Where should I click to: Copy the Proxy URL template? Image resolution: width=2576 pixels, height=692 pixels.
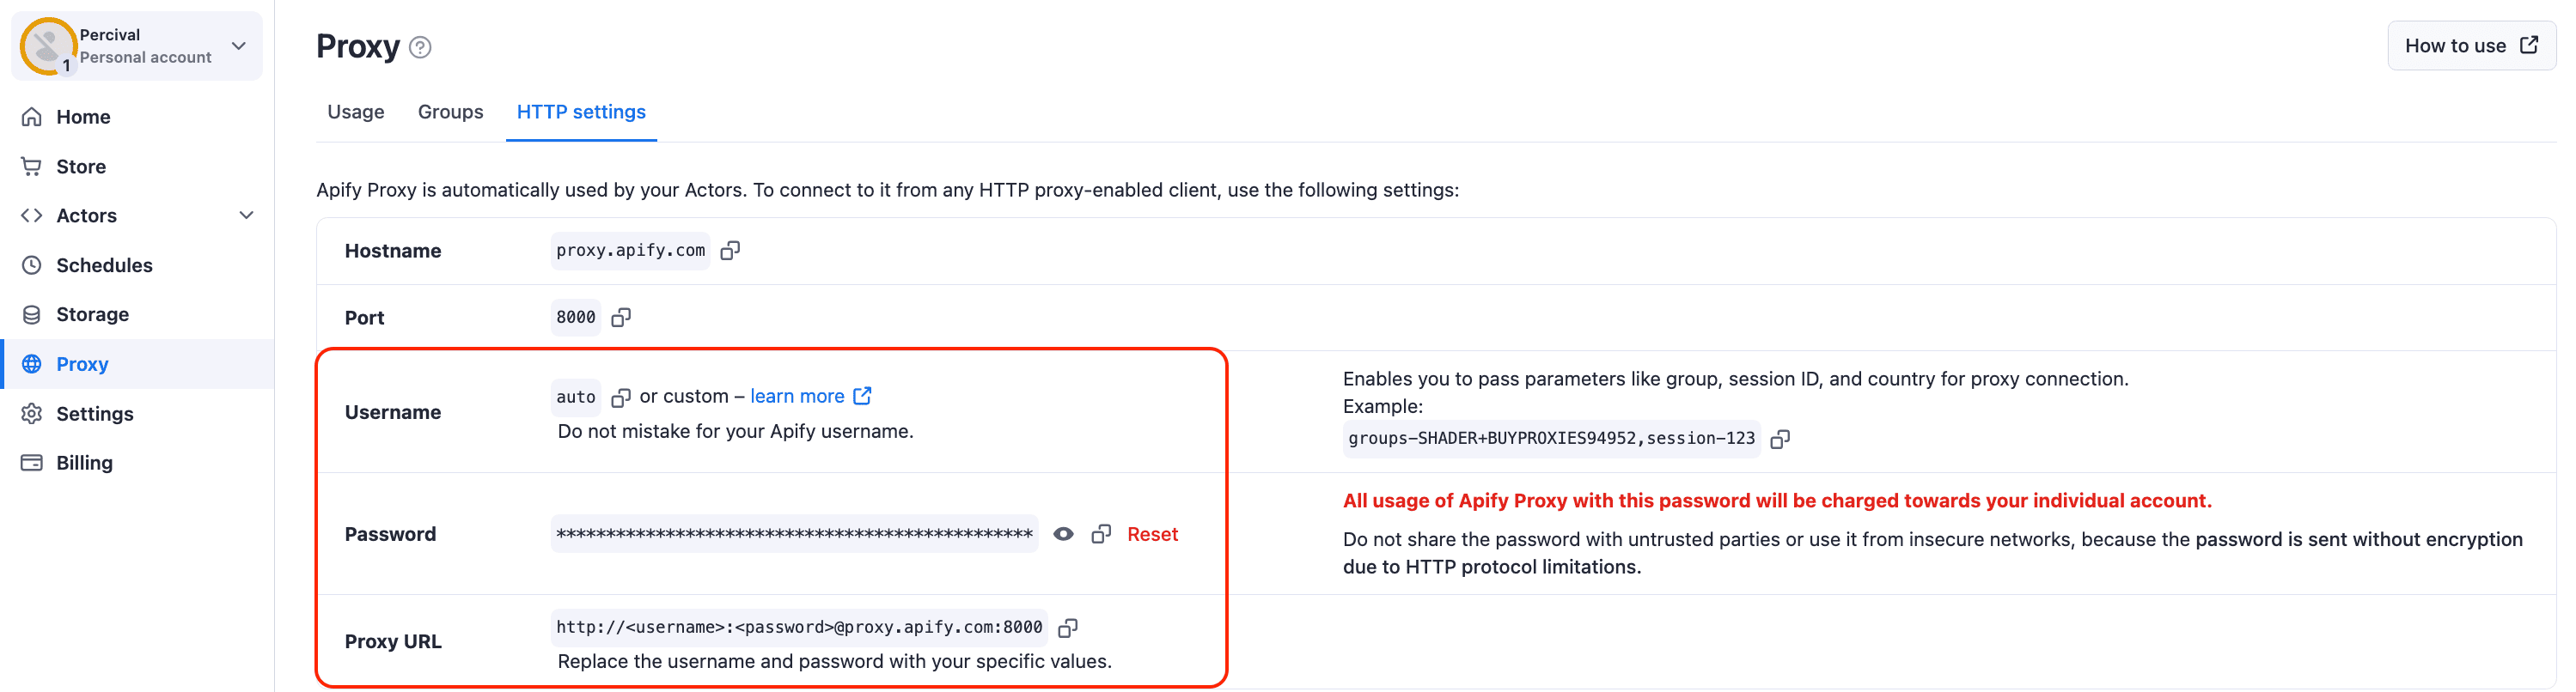point(1068,627)
